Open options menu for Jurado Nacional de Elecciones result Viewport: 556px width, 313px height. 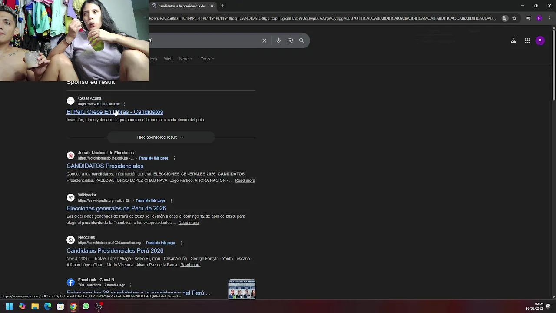click(x=174, y=158)
